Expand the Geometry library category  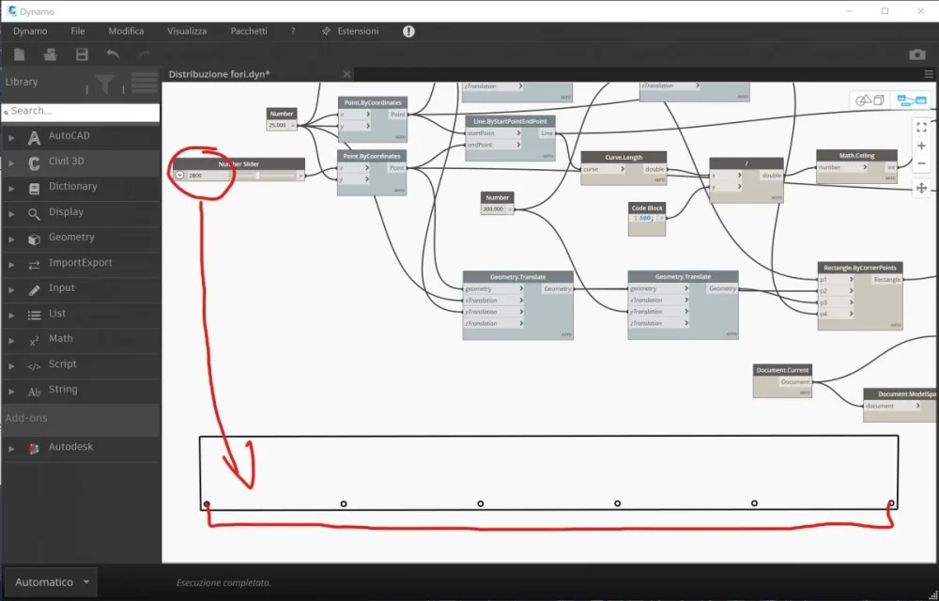[71, 238]
